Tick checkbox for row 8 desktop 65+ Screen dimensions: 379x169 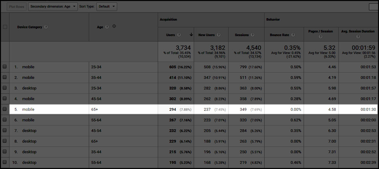(x=5, y=141)
